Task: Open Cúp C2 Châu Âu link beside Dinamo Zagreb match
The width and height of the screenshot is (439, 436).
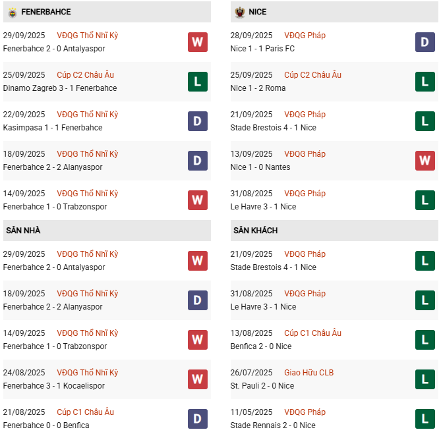Action: click(x=85, y=75)
